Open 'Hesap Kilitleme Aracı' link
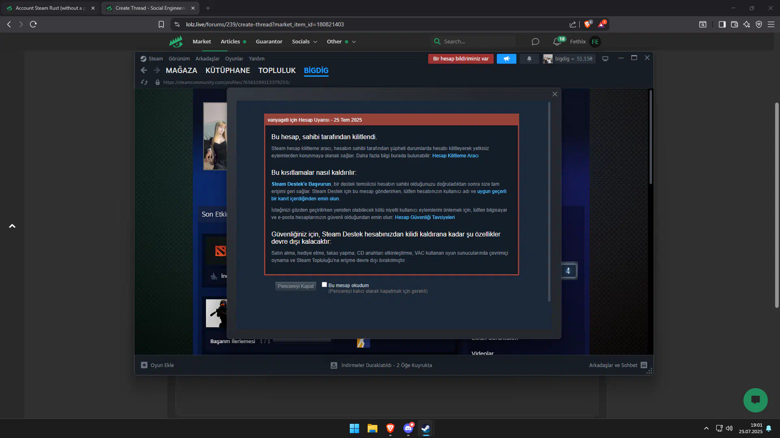The width and height of the screenshot is (780, 438). click(x=455, y=156)
